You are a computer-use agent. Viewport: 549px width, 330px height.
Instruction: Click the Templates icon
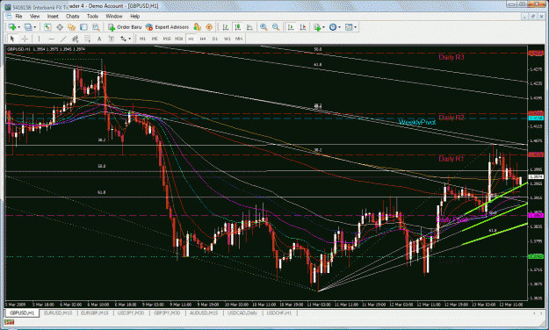[349, 27]
